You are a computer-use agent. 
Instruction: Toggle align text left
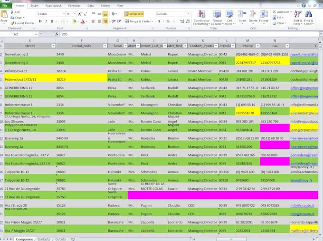[x=94, y=21]
